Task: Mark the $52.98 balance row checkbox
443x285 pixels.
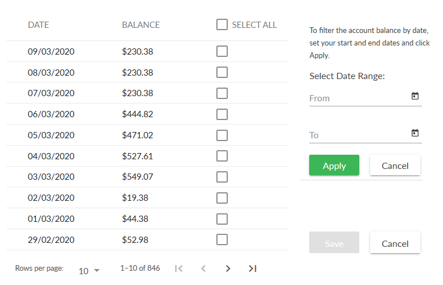Action: (x=221, y=239)
